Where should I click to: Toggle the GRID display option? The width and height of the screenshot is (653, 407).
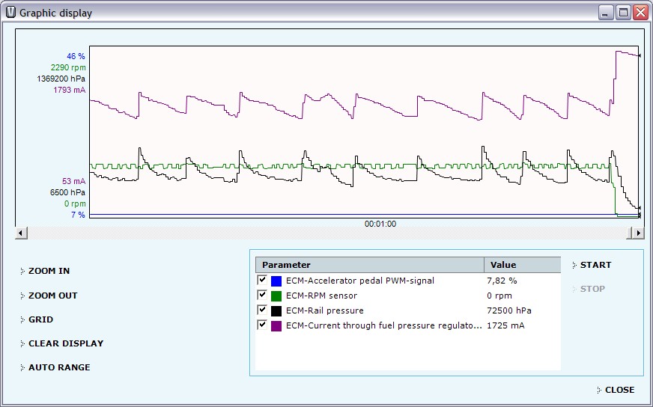coord(40,319)
